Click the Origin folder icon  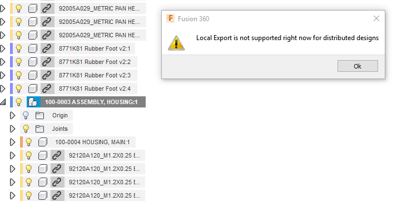tap(39, 116)
